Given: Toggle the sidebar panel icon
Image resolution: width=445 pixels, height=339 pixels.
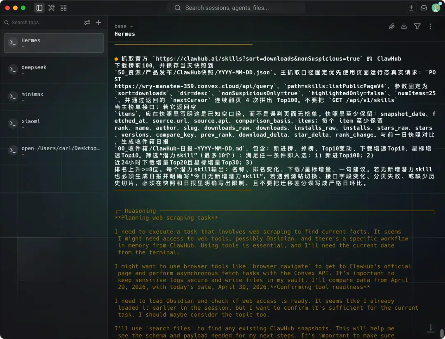Looking at the screenshot, I should tap(40, 8).
